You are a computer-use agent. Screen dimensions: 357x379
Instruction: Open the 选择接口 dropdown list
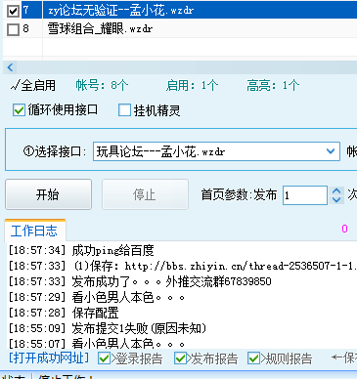tap(331, 151)
